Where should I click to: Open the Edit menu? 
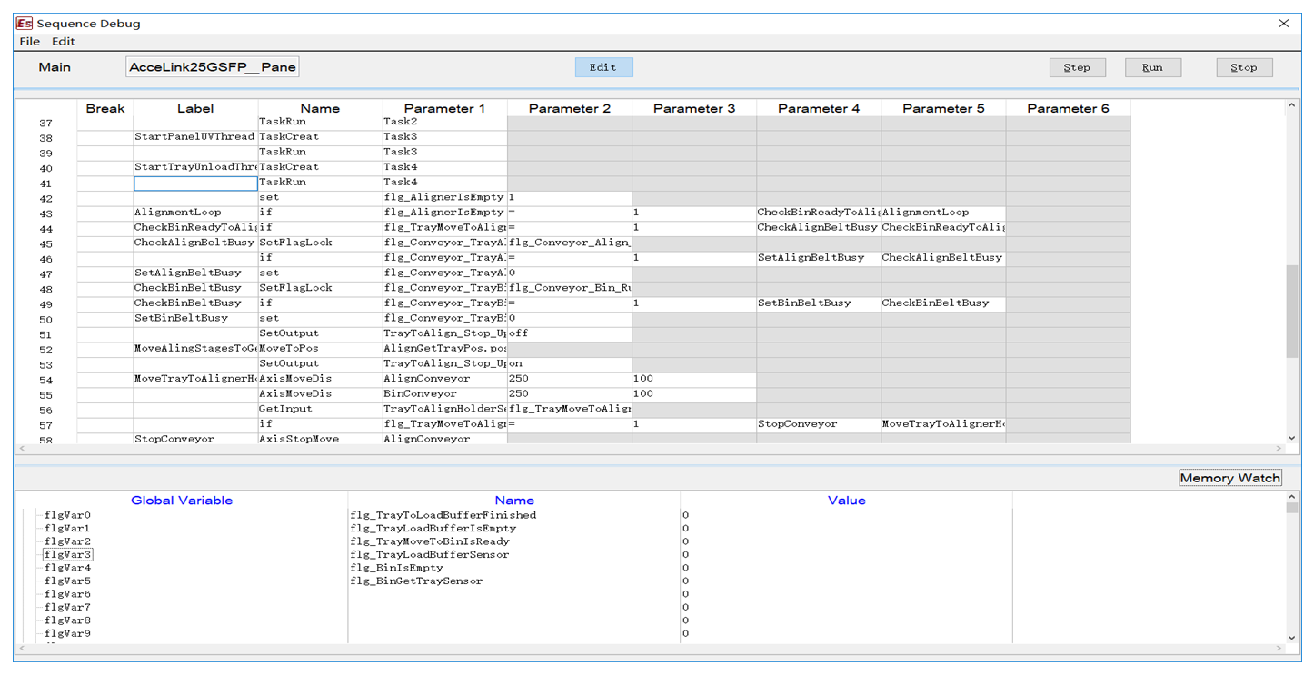coord(63,42)
